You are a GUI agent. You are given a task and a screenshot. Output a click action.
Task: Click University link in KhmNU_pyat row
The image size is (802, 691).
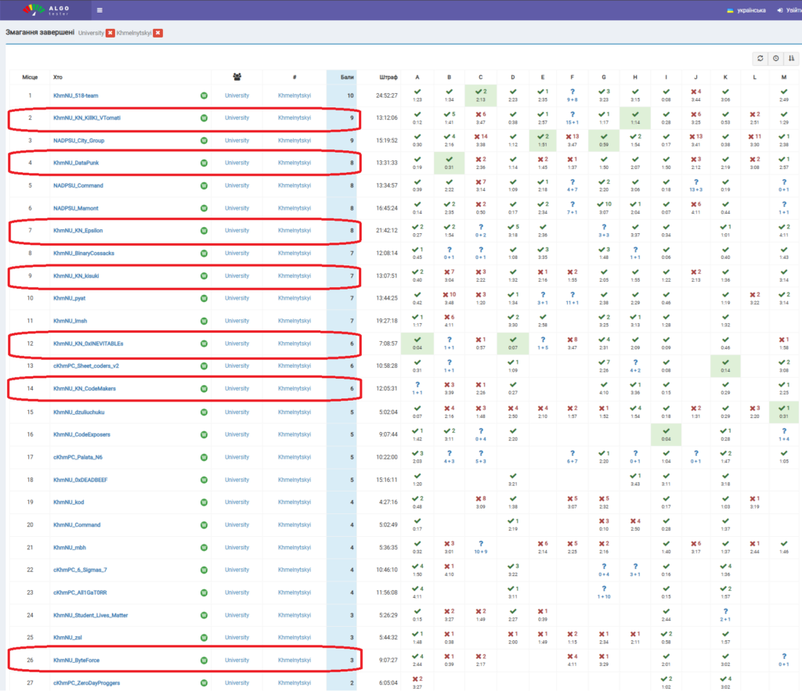coord(237,298)
